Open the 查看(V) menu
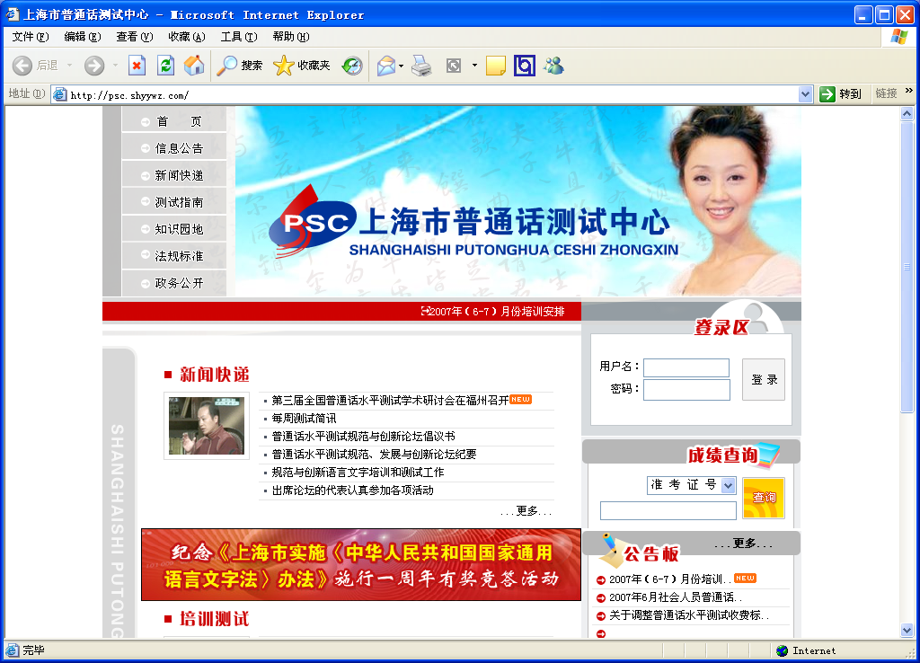Viewport: 920px width, 663px height. tap(134, 37)
